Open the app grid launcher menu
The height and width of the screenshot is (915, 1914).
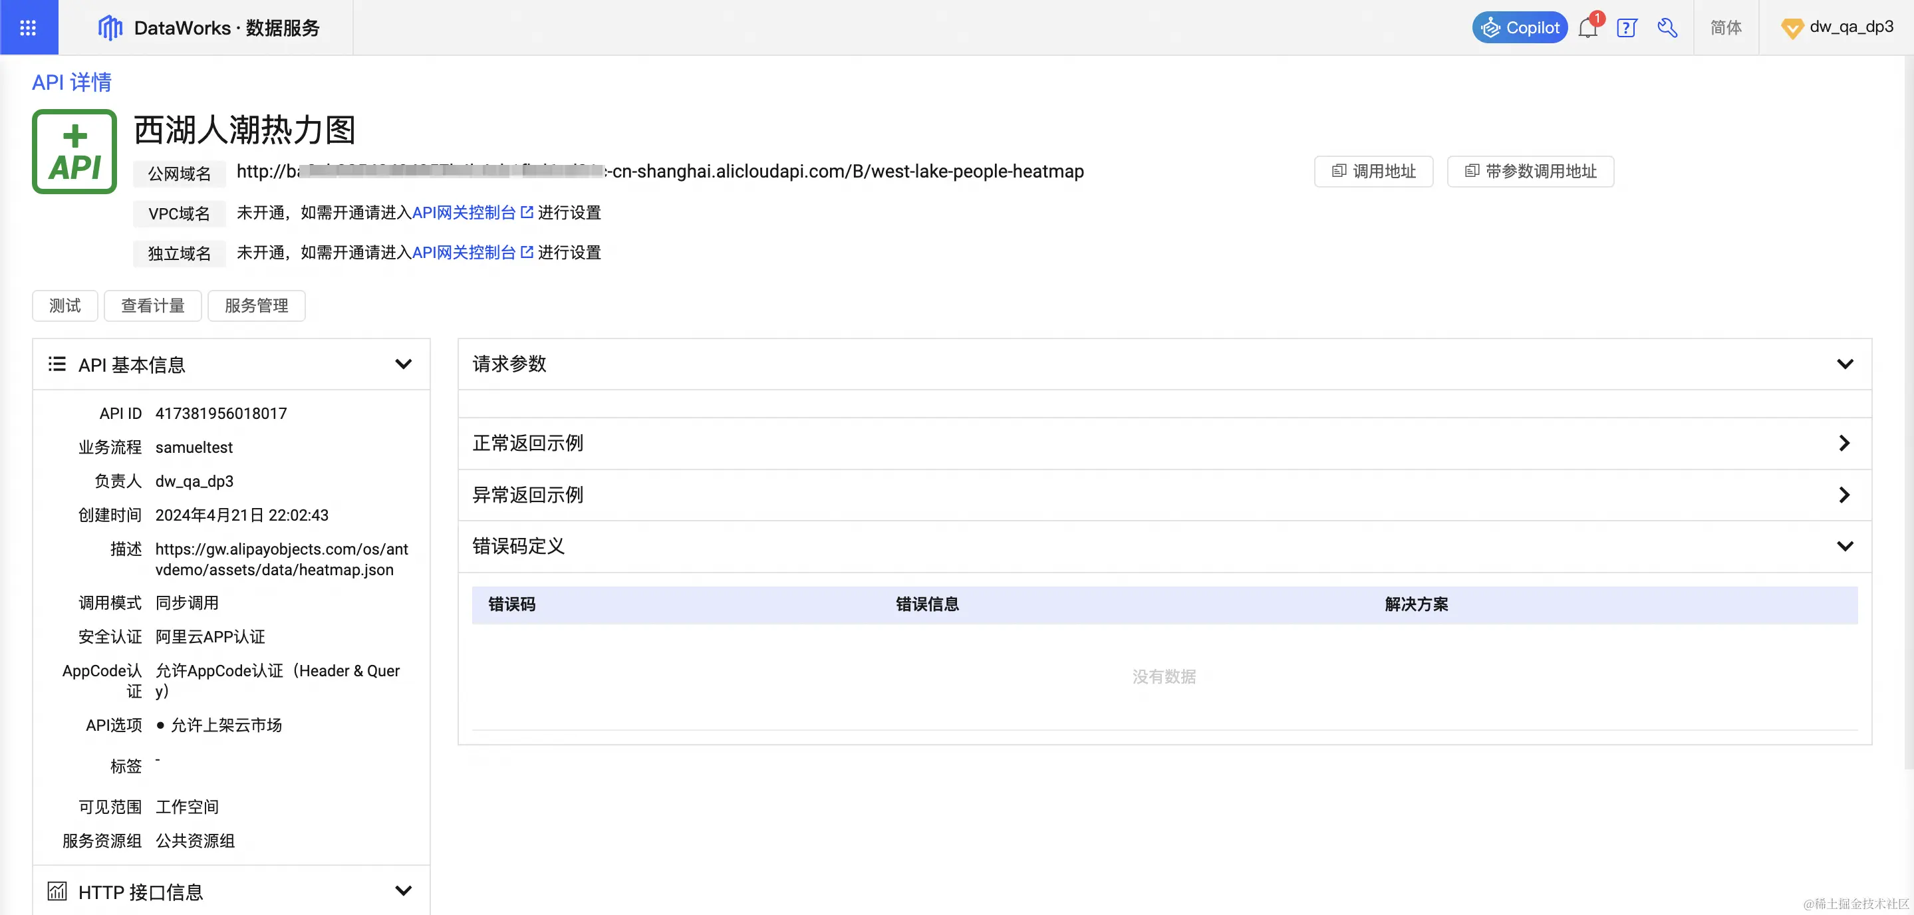click(28, 27)
